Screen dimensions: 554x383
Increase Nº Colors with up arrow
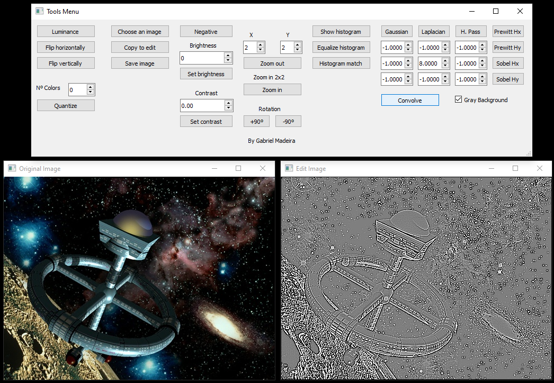coord(91,87)
